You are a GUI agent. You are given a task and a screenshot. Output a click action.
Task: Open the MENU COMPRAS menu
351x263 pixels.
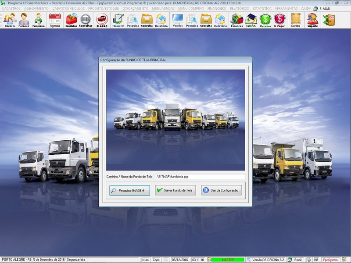[191, 8]
